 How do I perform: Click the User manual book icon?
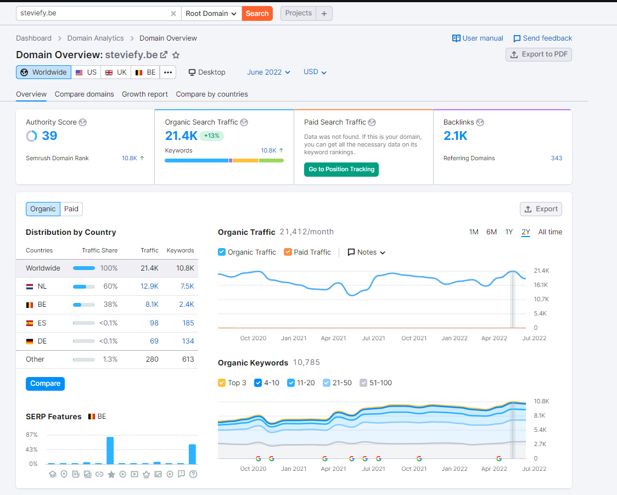456,38
